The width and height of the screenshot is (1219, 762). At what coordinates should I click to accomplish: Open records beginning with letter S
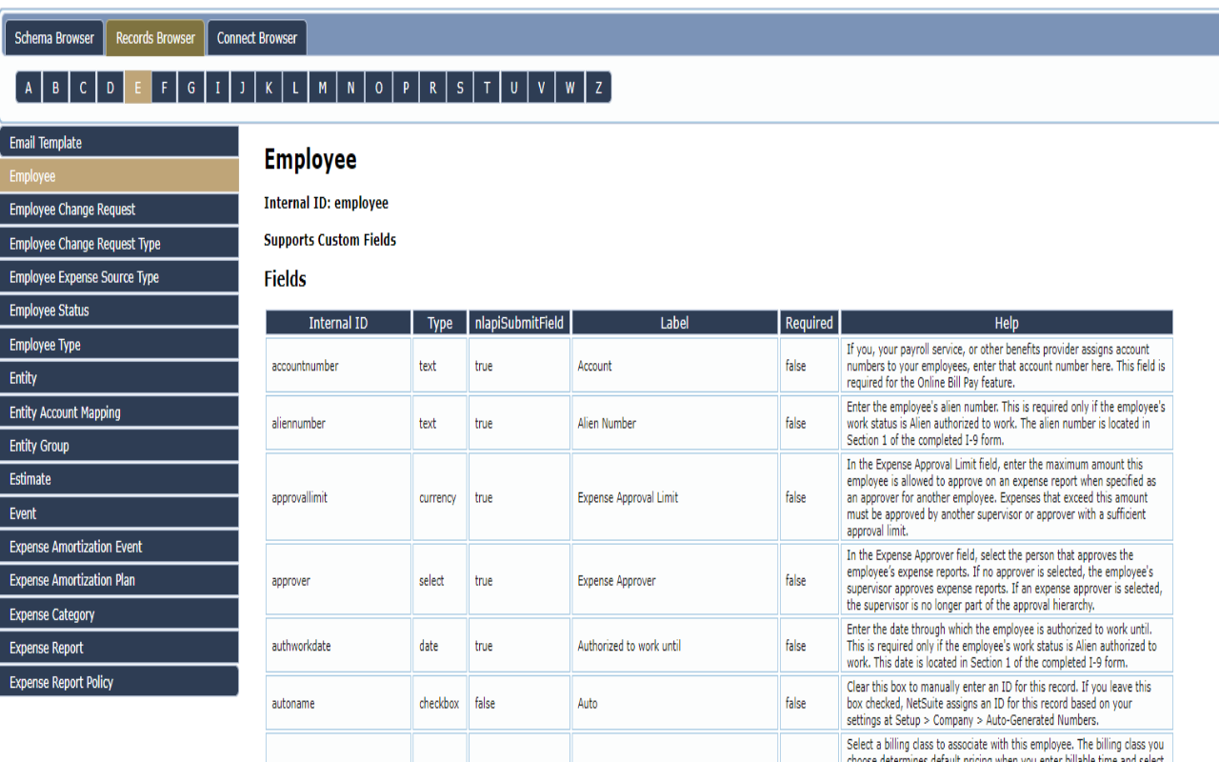(x=459, y=87)
